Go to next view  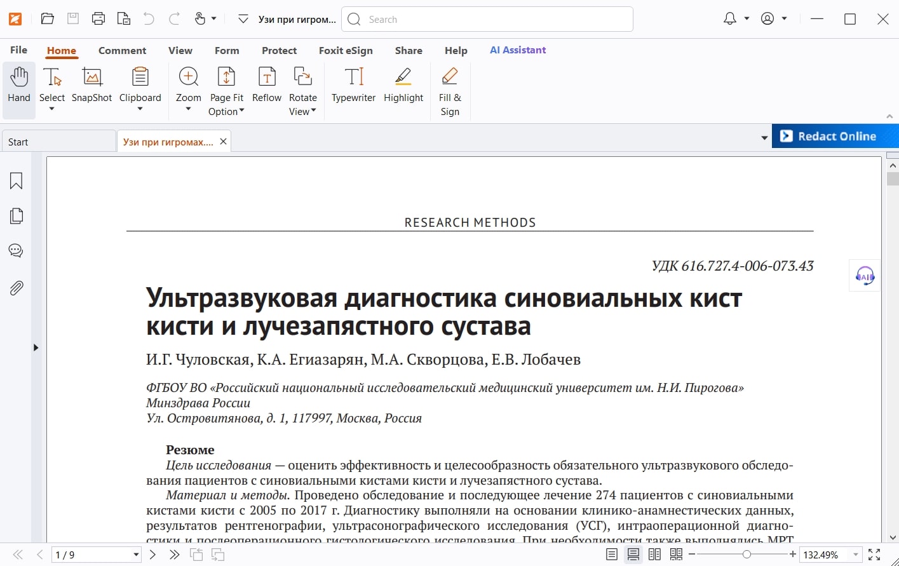click(x=218, y=555)
